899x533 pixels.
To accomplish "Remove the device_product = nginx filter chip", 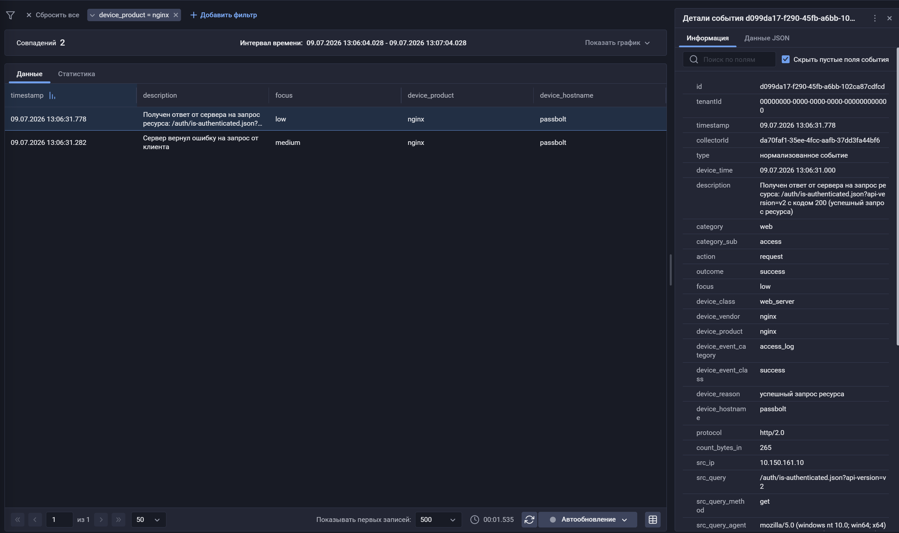I will 176,15.
